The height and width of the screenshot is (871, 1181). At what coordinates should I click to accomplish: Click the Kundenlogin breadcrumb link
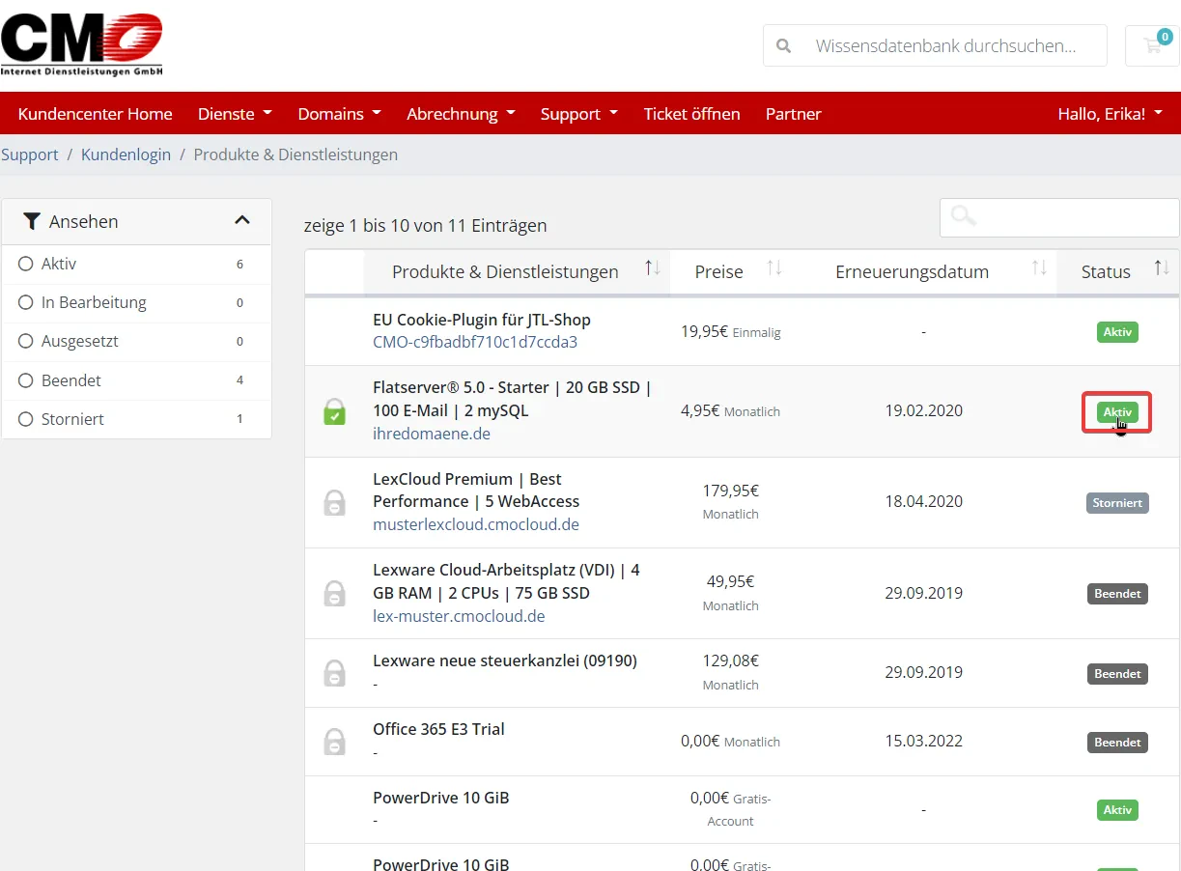126,155
